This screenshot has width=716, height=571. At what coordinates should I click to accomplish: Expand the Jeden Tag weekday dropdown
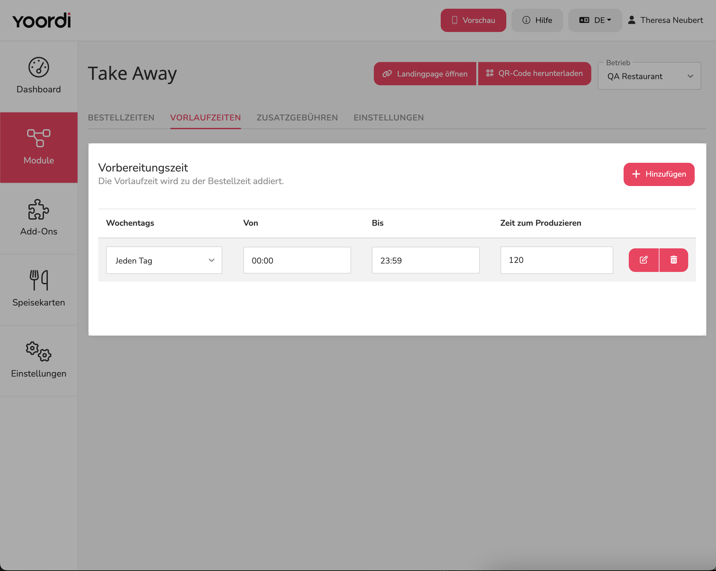[164, 260]
